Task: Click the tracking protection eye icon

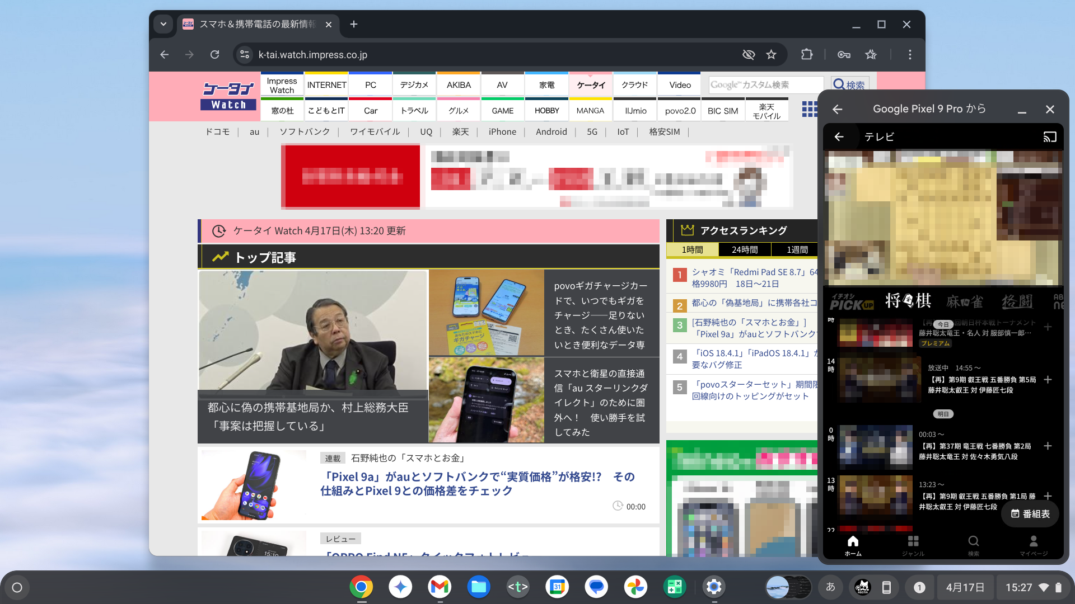Action: 749,55
